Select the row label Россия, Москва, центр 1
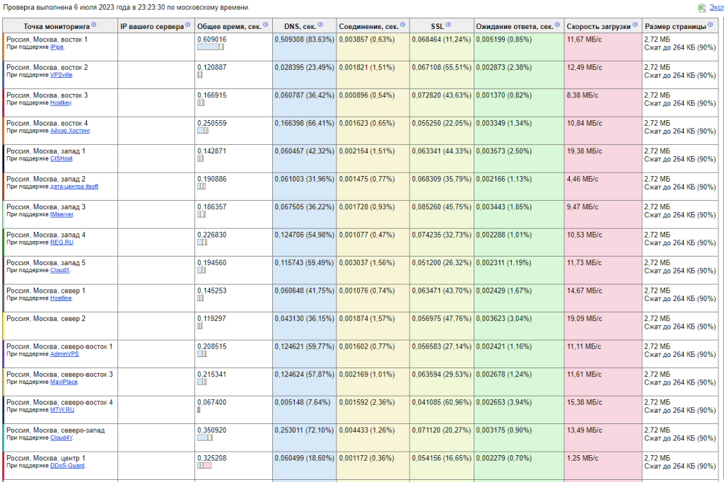This screenshot has height=482, width=724. click(x=46, y=459)
